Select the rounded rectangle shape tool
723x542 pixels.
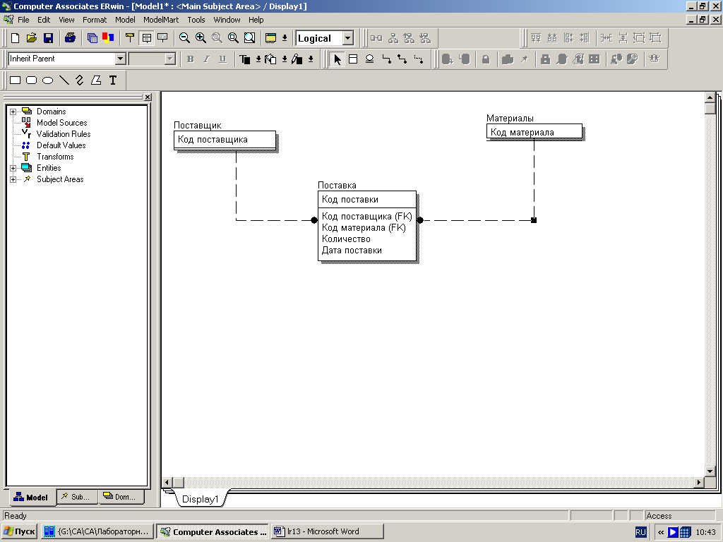31,80
